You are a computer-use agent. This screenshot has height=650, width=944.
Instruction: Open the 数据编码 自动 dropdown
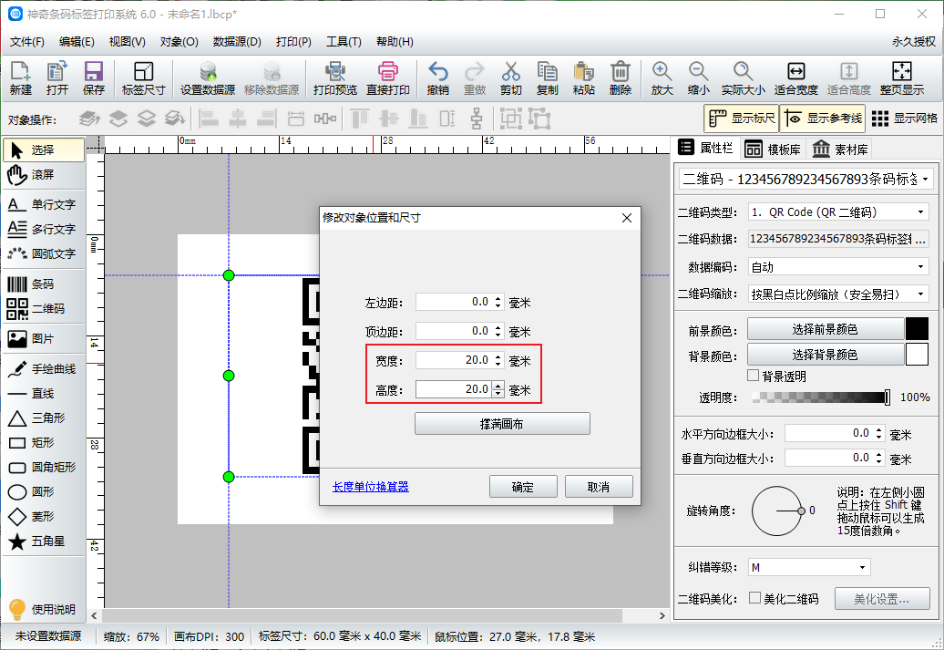(x=838, y=267)
